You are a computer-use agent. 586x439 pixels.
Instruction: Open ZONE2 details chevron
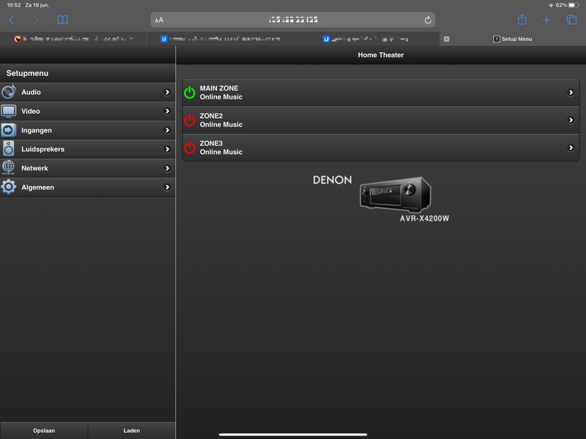pos(571,120)
